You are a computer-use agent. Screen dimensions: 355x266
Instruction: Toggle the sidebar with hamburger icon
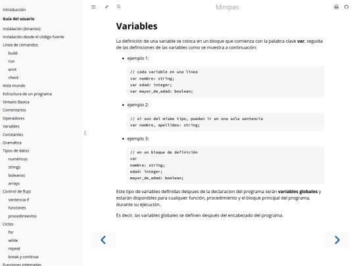(93, 7)
